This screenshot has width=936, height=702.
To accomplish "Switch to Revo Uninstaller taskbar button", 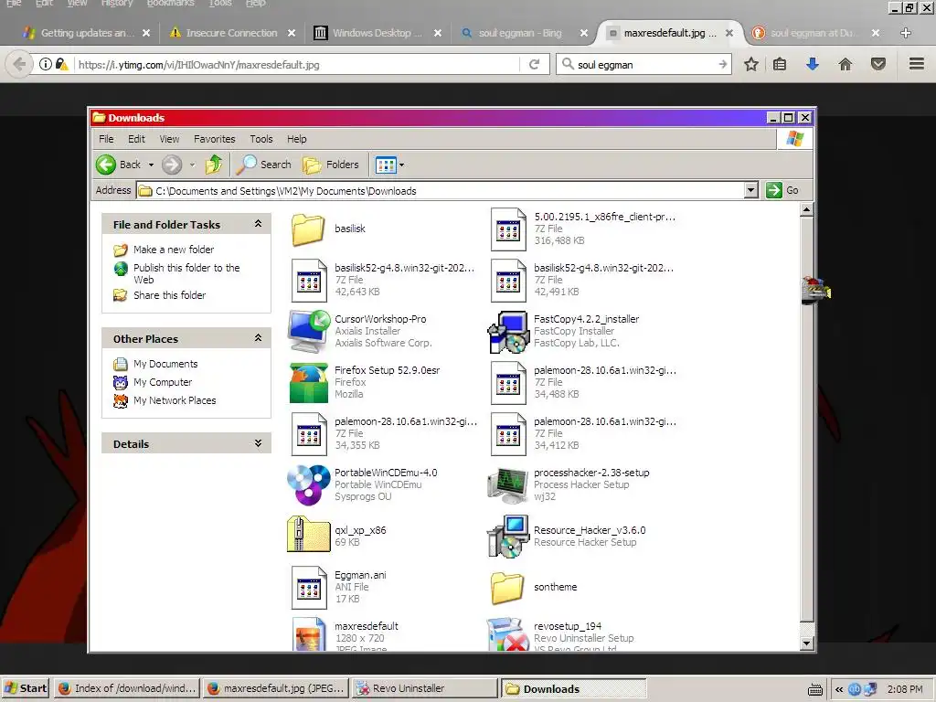I will [424, 688].
